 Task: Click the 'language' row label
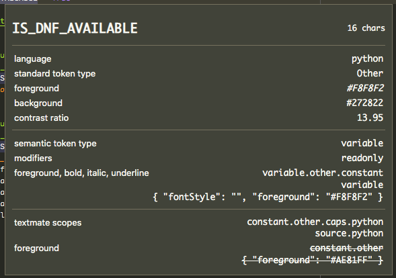[x=33, y=59]
